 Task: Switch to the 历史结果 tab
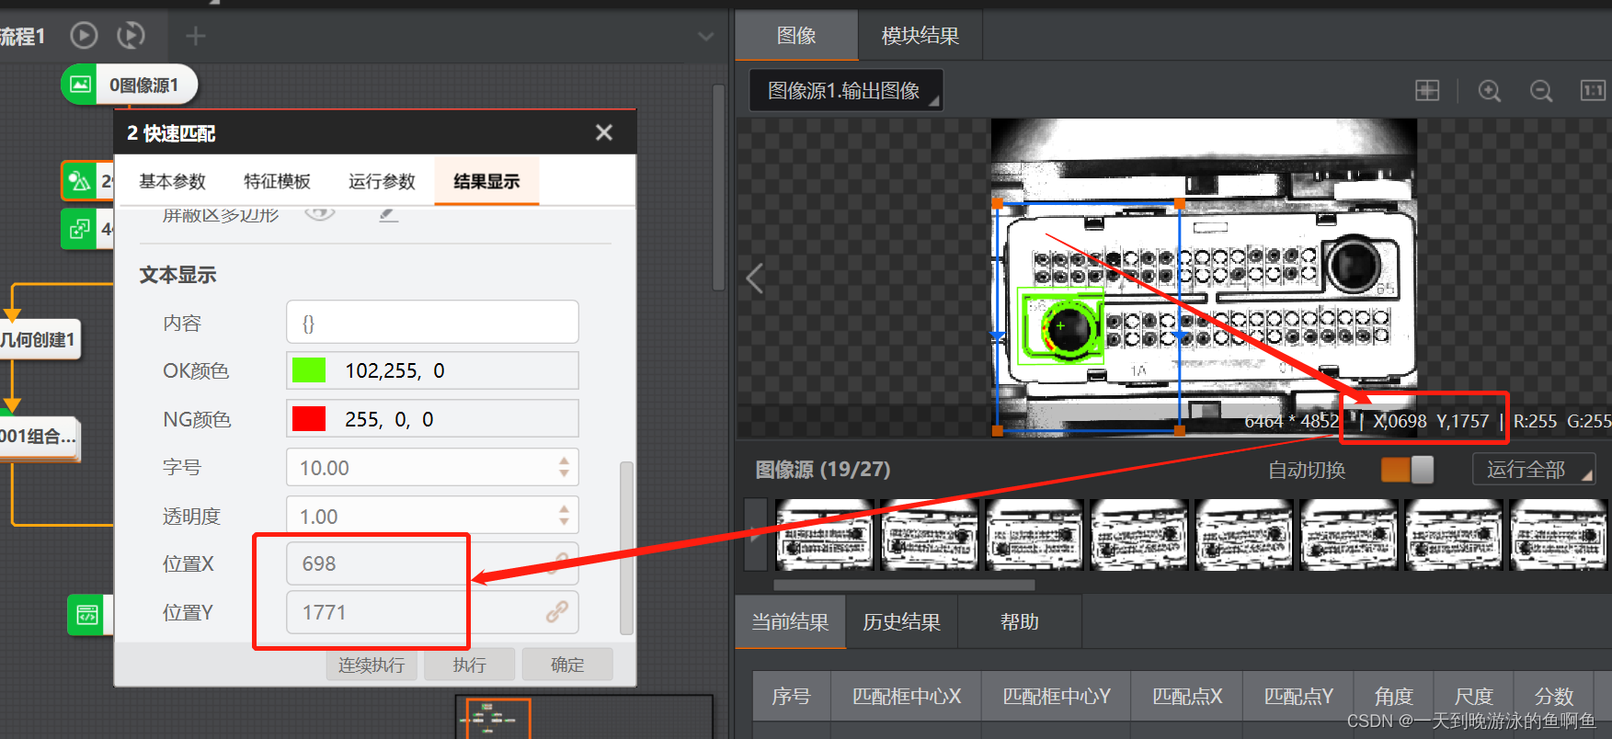point(902,622)
